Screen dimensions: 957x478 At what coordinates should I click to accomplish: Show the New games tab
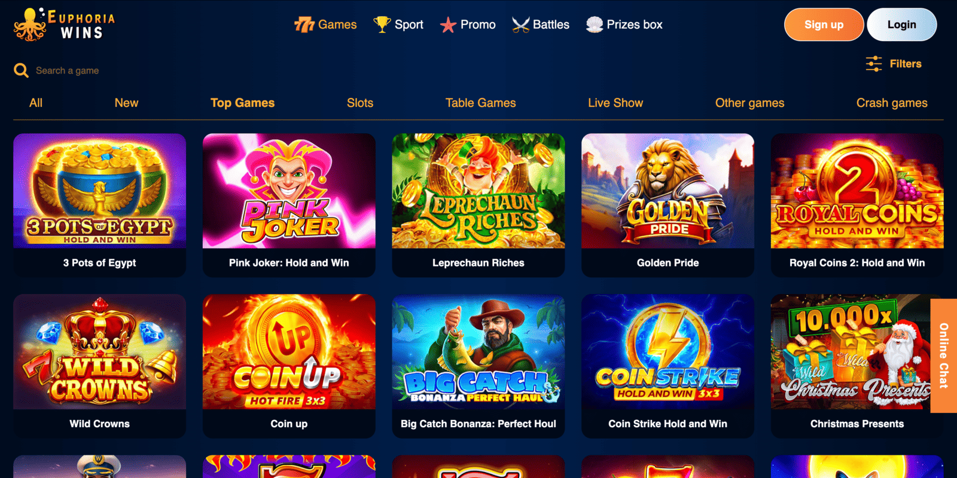coord(126,103)
